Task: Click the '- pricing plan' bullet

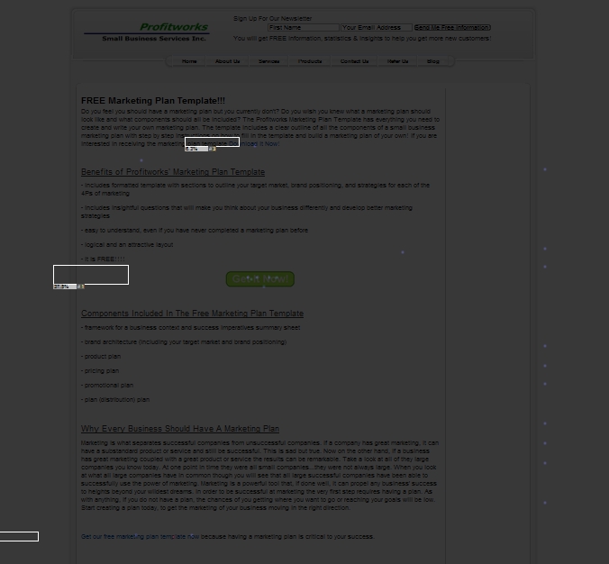Action: [100, 370]
